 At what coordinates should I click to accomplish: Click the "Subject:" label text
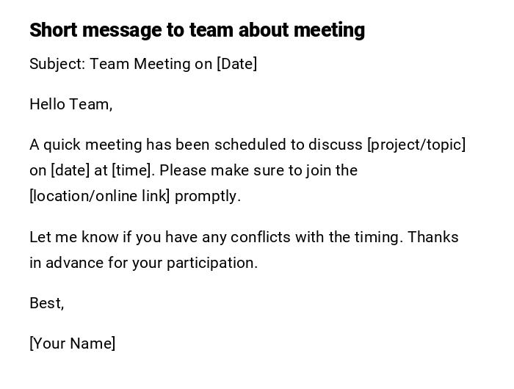pyautogui.click(x=57, y=64)
